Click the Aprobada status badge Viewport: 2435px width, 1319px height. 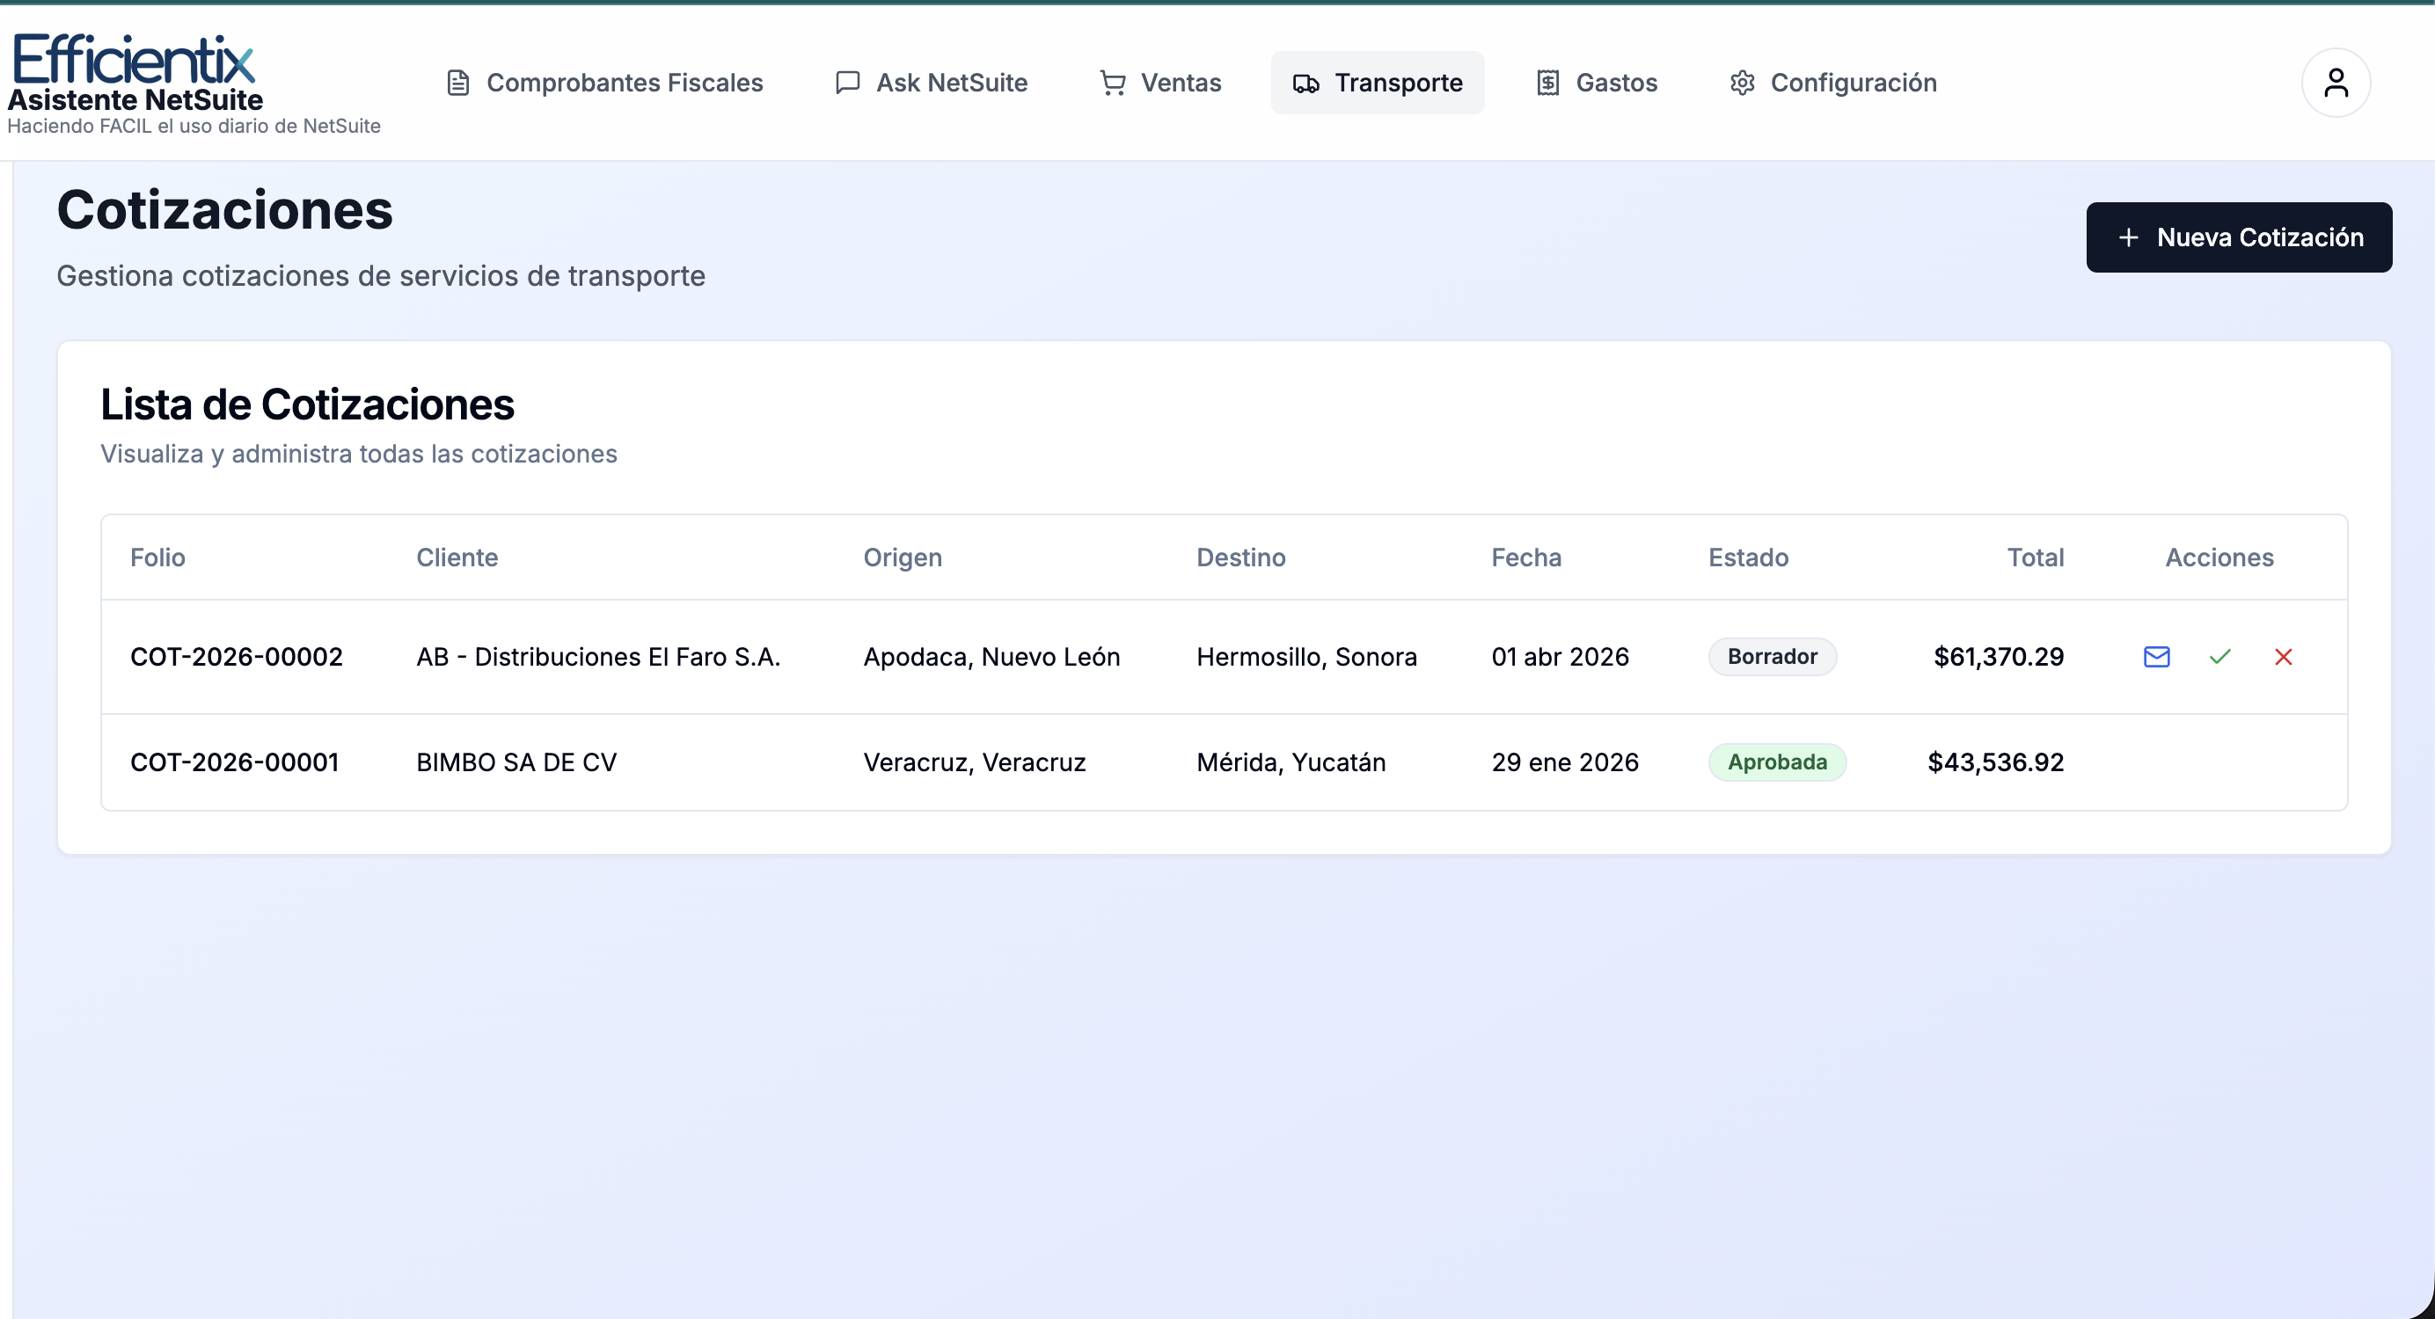point(1777,762)
